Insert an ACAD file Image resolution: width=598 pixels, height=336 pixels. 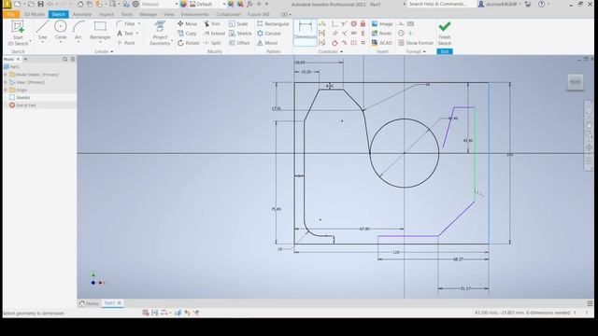[x=382, y=43]
